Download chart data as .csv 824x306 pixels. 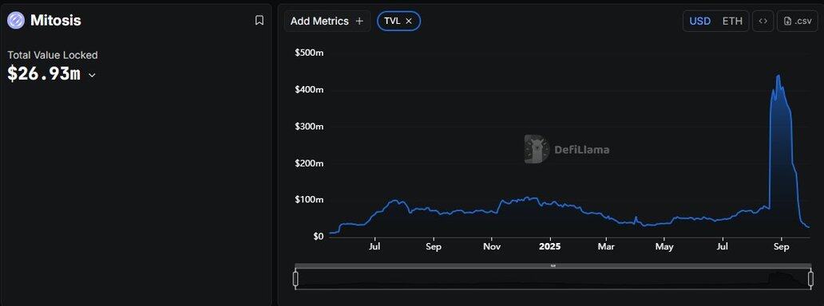click(797, 21)
